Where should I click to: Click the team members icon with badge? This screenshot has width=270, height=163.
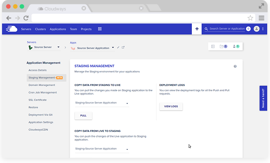[235, 46]
